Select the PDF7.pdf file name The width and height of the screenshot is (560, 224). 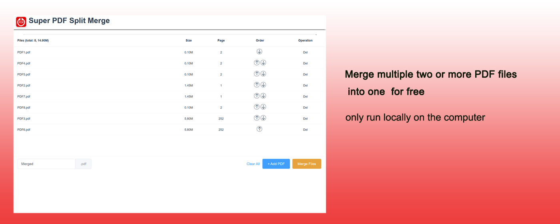click(24, 96)
